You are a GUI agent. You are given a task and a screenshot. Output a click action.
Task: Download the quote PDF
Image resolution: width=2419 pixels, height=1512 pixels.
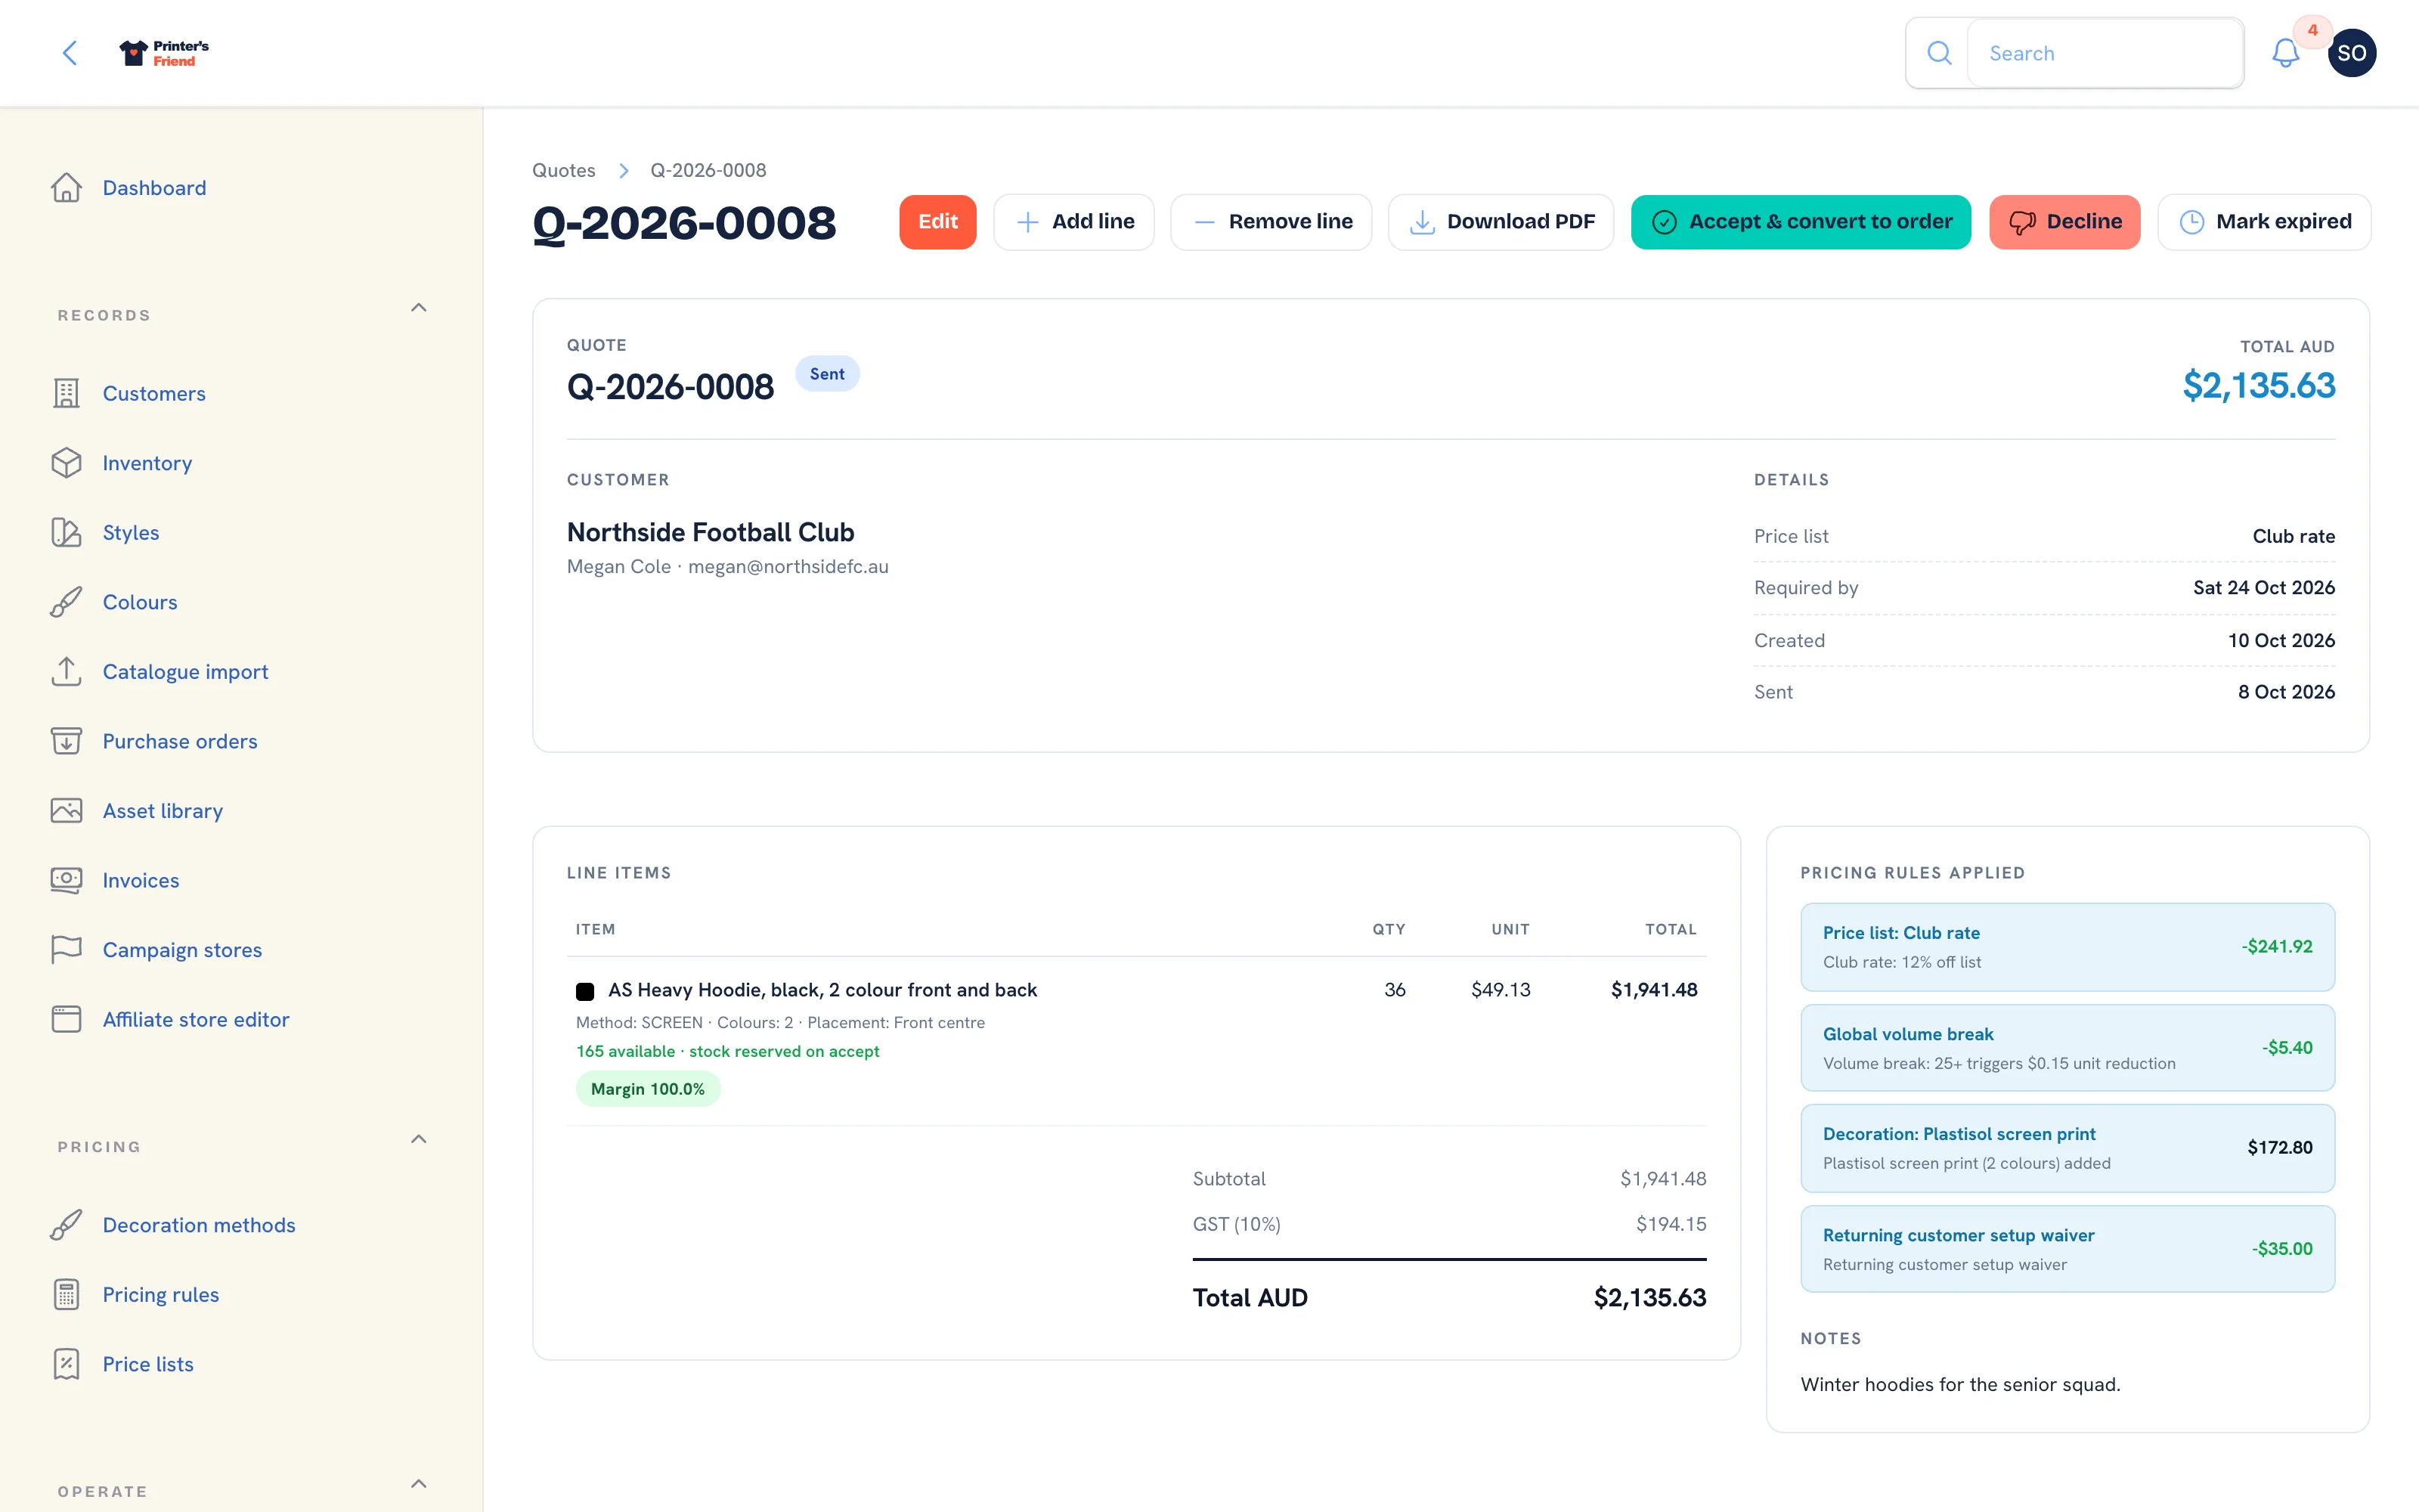(x=1501, y=222)
